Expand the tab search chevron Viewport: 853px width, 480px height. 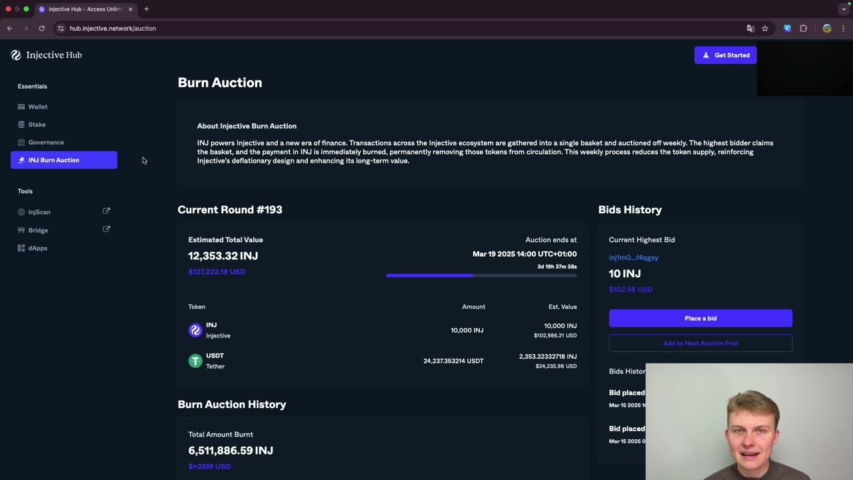pyautogui.click(x=844, y=9)
